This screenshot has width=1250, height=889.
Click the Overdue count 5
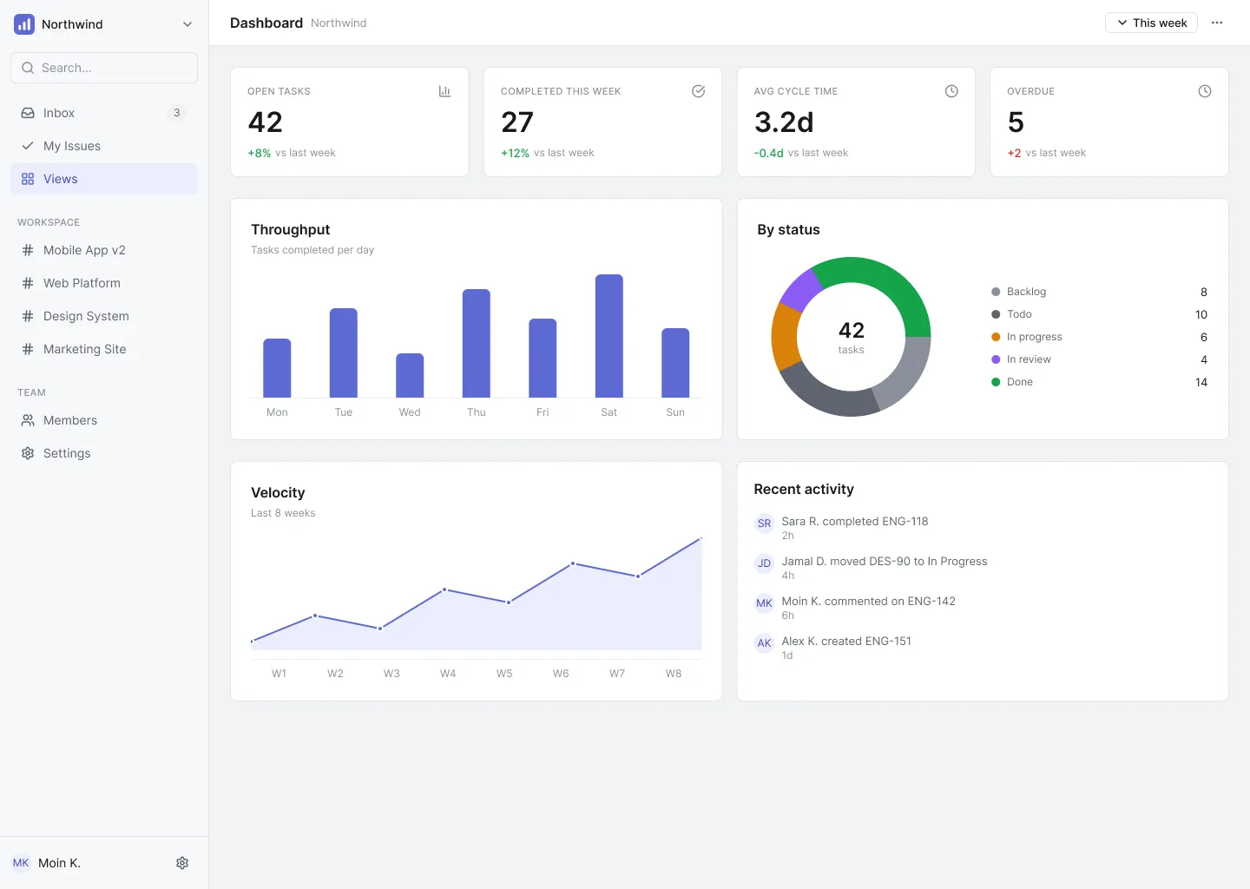(1016, 122)
